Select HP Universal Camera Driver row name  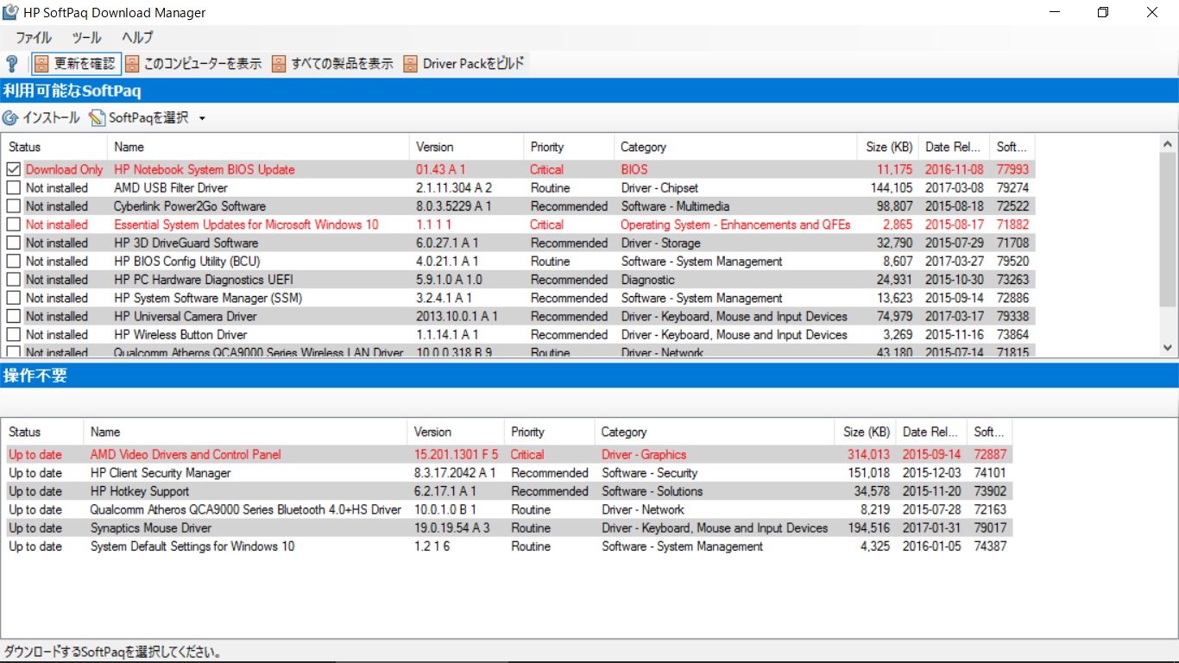pos(186,317)
